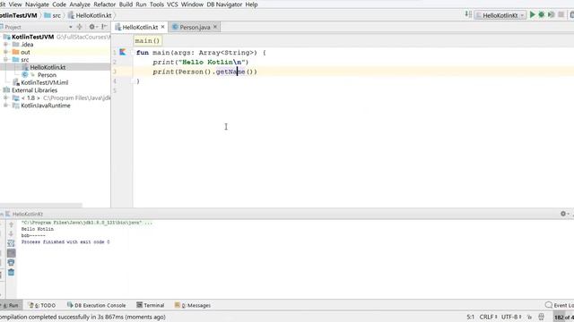Toggle soft-wrap icon in Run console
This screenshot has height=322, width=574.
click(12, 243)
